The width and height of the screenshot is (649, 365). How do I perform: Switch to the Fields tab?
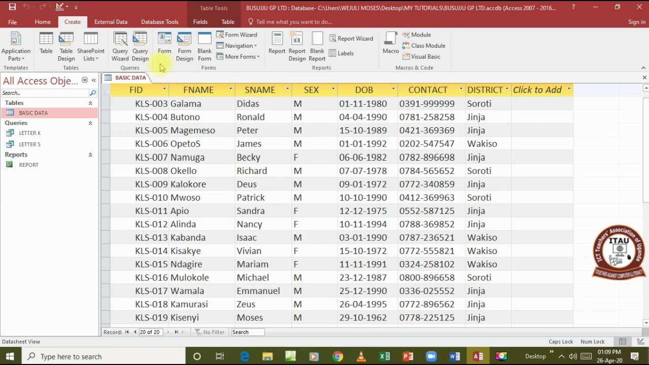pyautogui.click(x=200, y=22)
